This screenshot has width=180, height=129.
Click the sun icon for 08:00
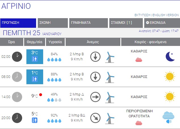pyautogui.click(x=170, y=77)
